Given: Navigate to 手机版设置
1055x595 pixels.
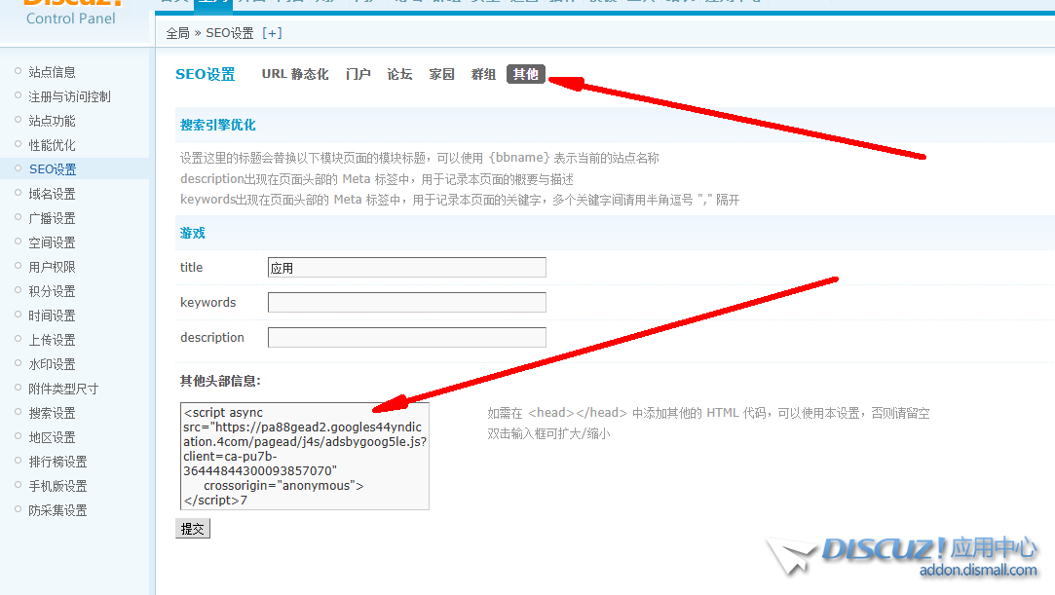Looking at the screenshot, I should [57, 486].
